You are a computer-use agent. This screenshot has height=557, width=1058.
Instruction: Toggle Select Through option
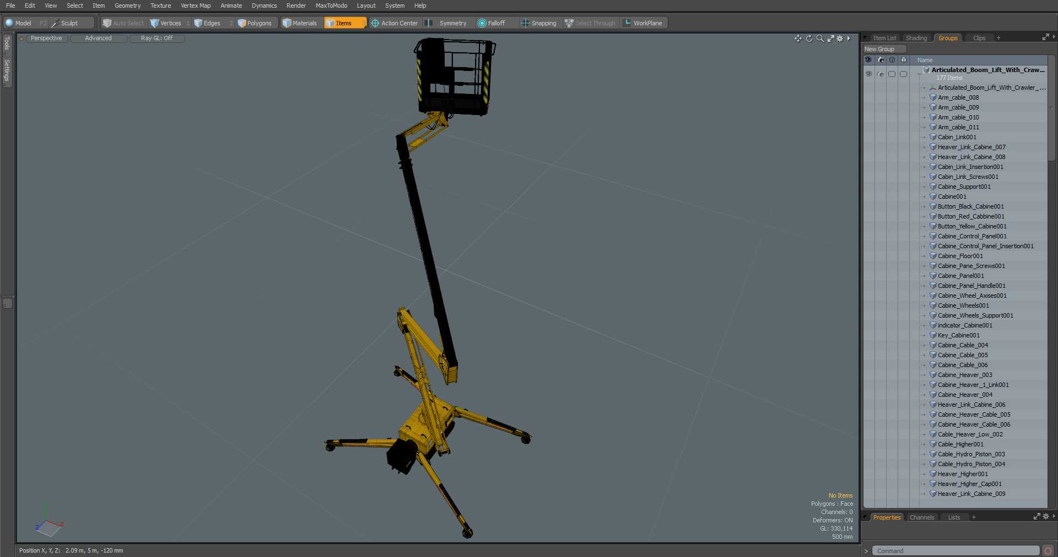tap(590, 23)
